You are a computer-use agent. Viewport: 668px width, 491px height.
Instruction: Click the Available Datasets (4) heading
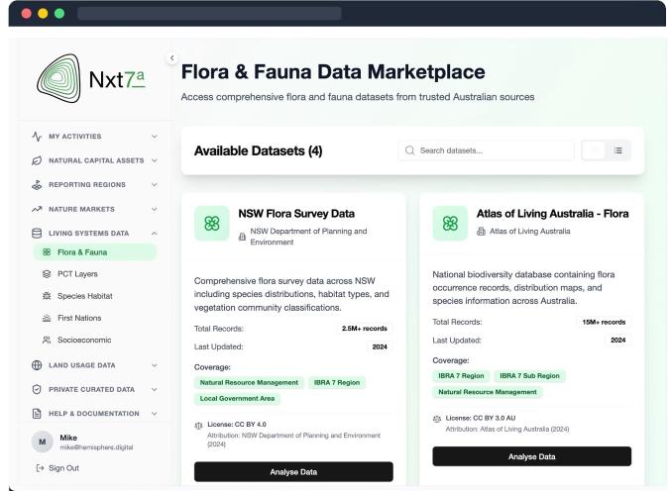click(x=258, y=151)
